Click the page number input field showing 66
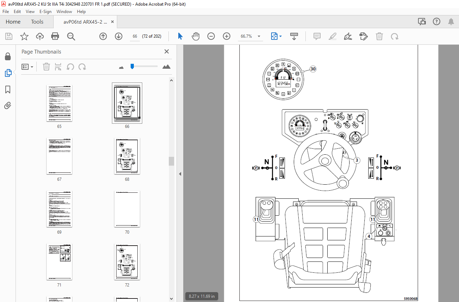 135,36
